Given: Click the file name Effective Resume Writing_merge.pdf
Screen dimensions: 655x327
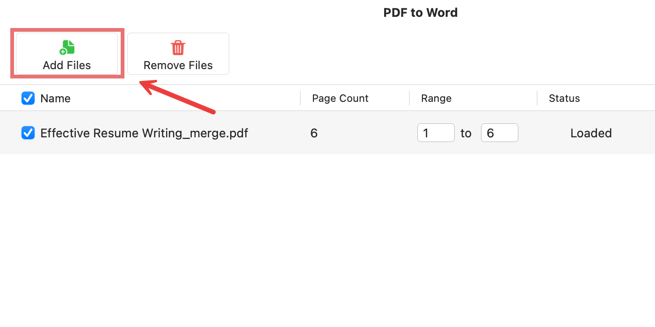Looking at the screenshot, I should [143, 133].
